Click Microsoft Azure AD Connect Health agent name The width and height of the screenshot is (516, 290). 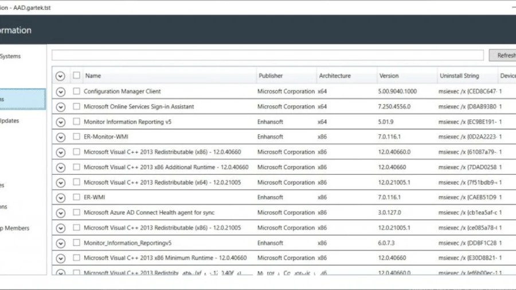(149, 213)
